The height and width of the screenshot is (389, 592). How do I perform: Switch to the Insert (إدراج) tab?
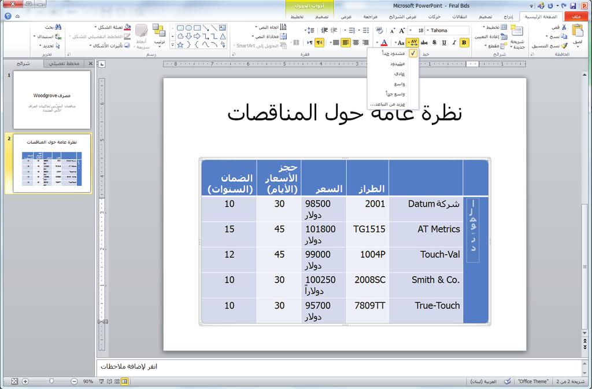coord(508,17)
